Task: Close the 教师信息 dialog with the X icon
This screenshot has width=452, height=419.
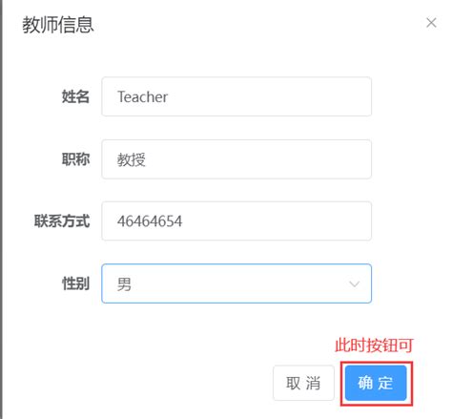Action: pyautogui.click(x=431, y=23)
